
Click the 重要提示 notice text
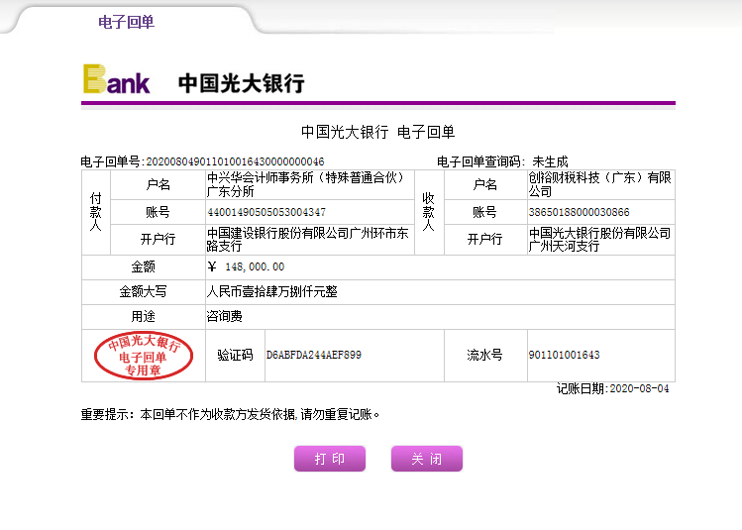point(230,414)
